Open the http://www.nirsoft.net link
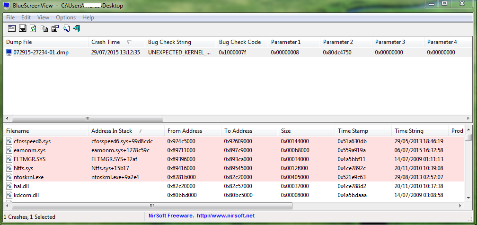The width and height of the screenshot is (477, 225). click(226, 216)
